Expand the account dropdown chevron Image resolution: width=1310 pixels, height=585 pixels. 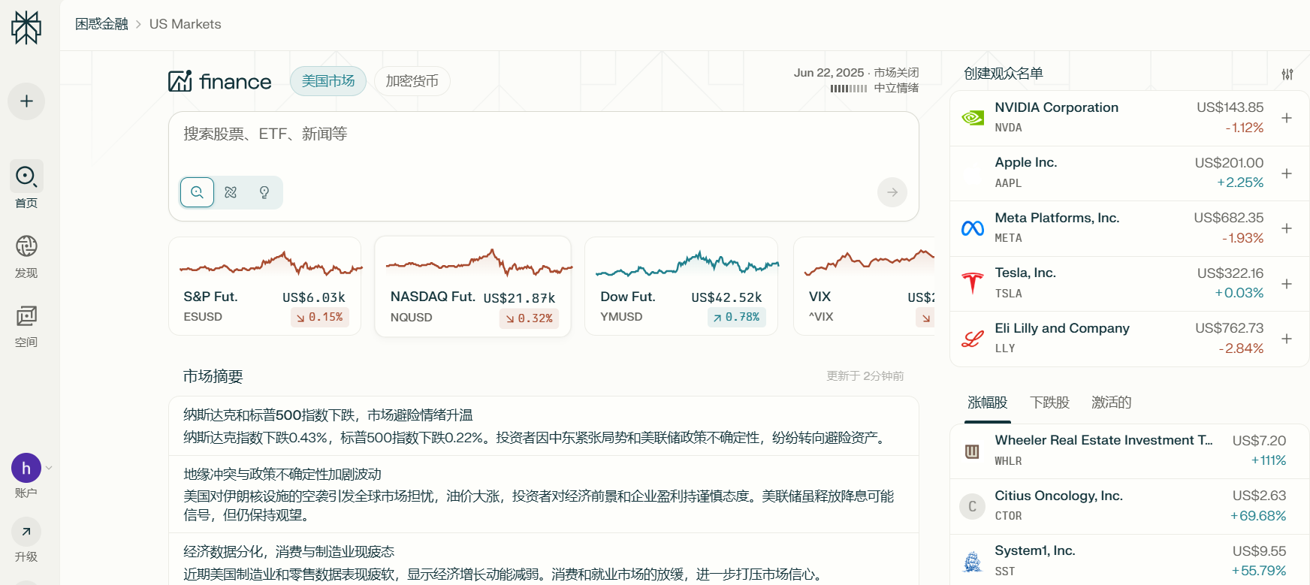pyautogui.click(x=49, y=468)
